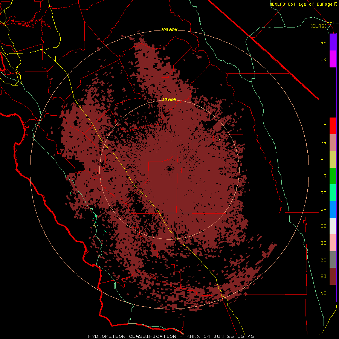
Task: Click the GC legend label
Action: pyautogui.click(x=323, y=260)
